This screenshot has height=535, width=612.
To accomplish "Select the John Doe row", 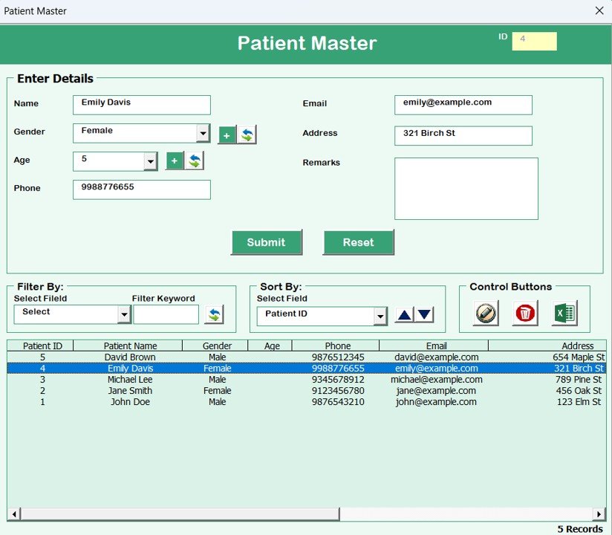I will [x=307, y=402].
